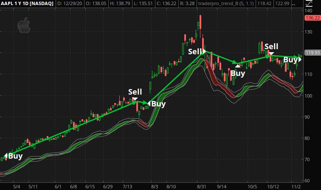Click the Buy arrow marker before 8/3
Image resolution: width=321 pixels, height=190 pixels.
coord(149,103)
